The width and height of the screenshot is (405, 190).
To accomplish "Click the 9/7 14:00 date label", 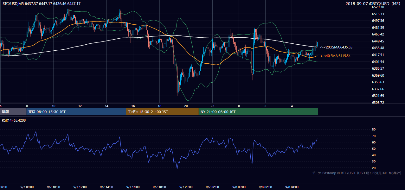I will pyautogui.click(x=106, y=187).
